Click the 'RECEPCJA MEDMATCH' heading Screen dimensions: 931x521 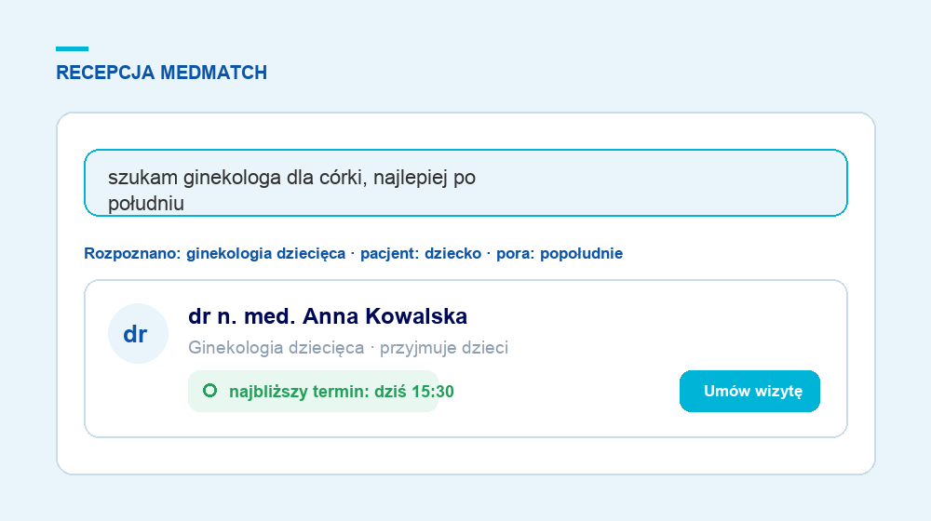tap(161, 73)
